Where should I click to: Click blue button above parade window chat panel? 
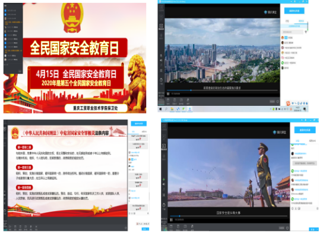tap(305, 130)
